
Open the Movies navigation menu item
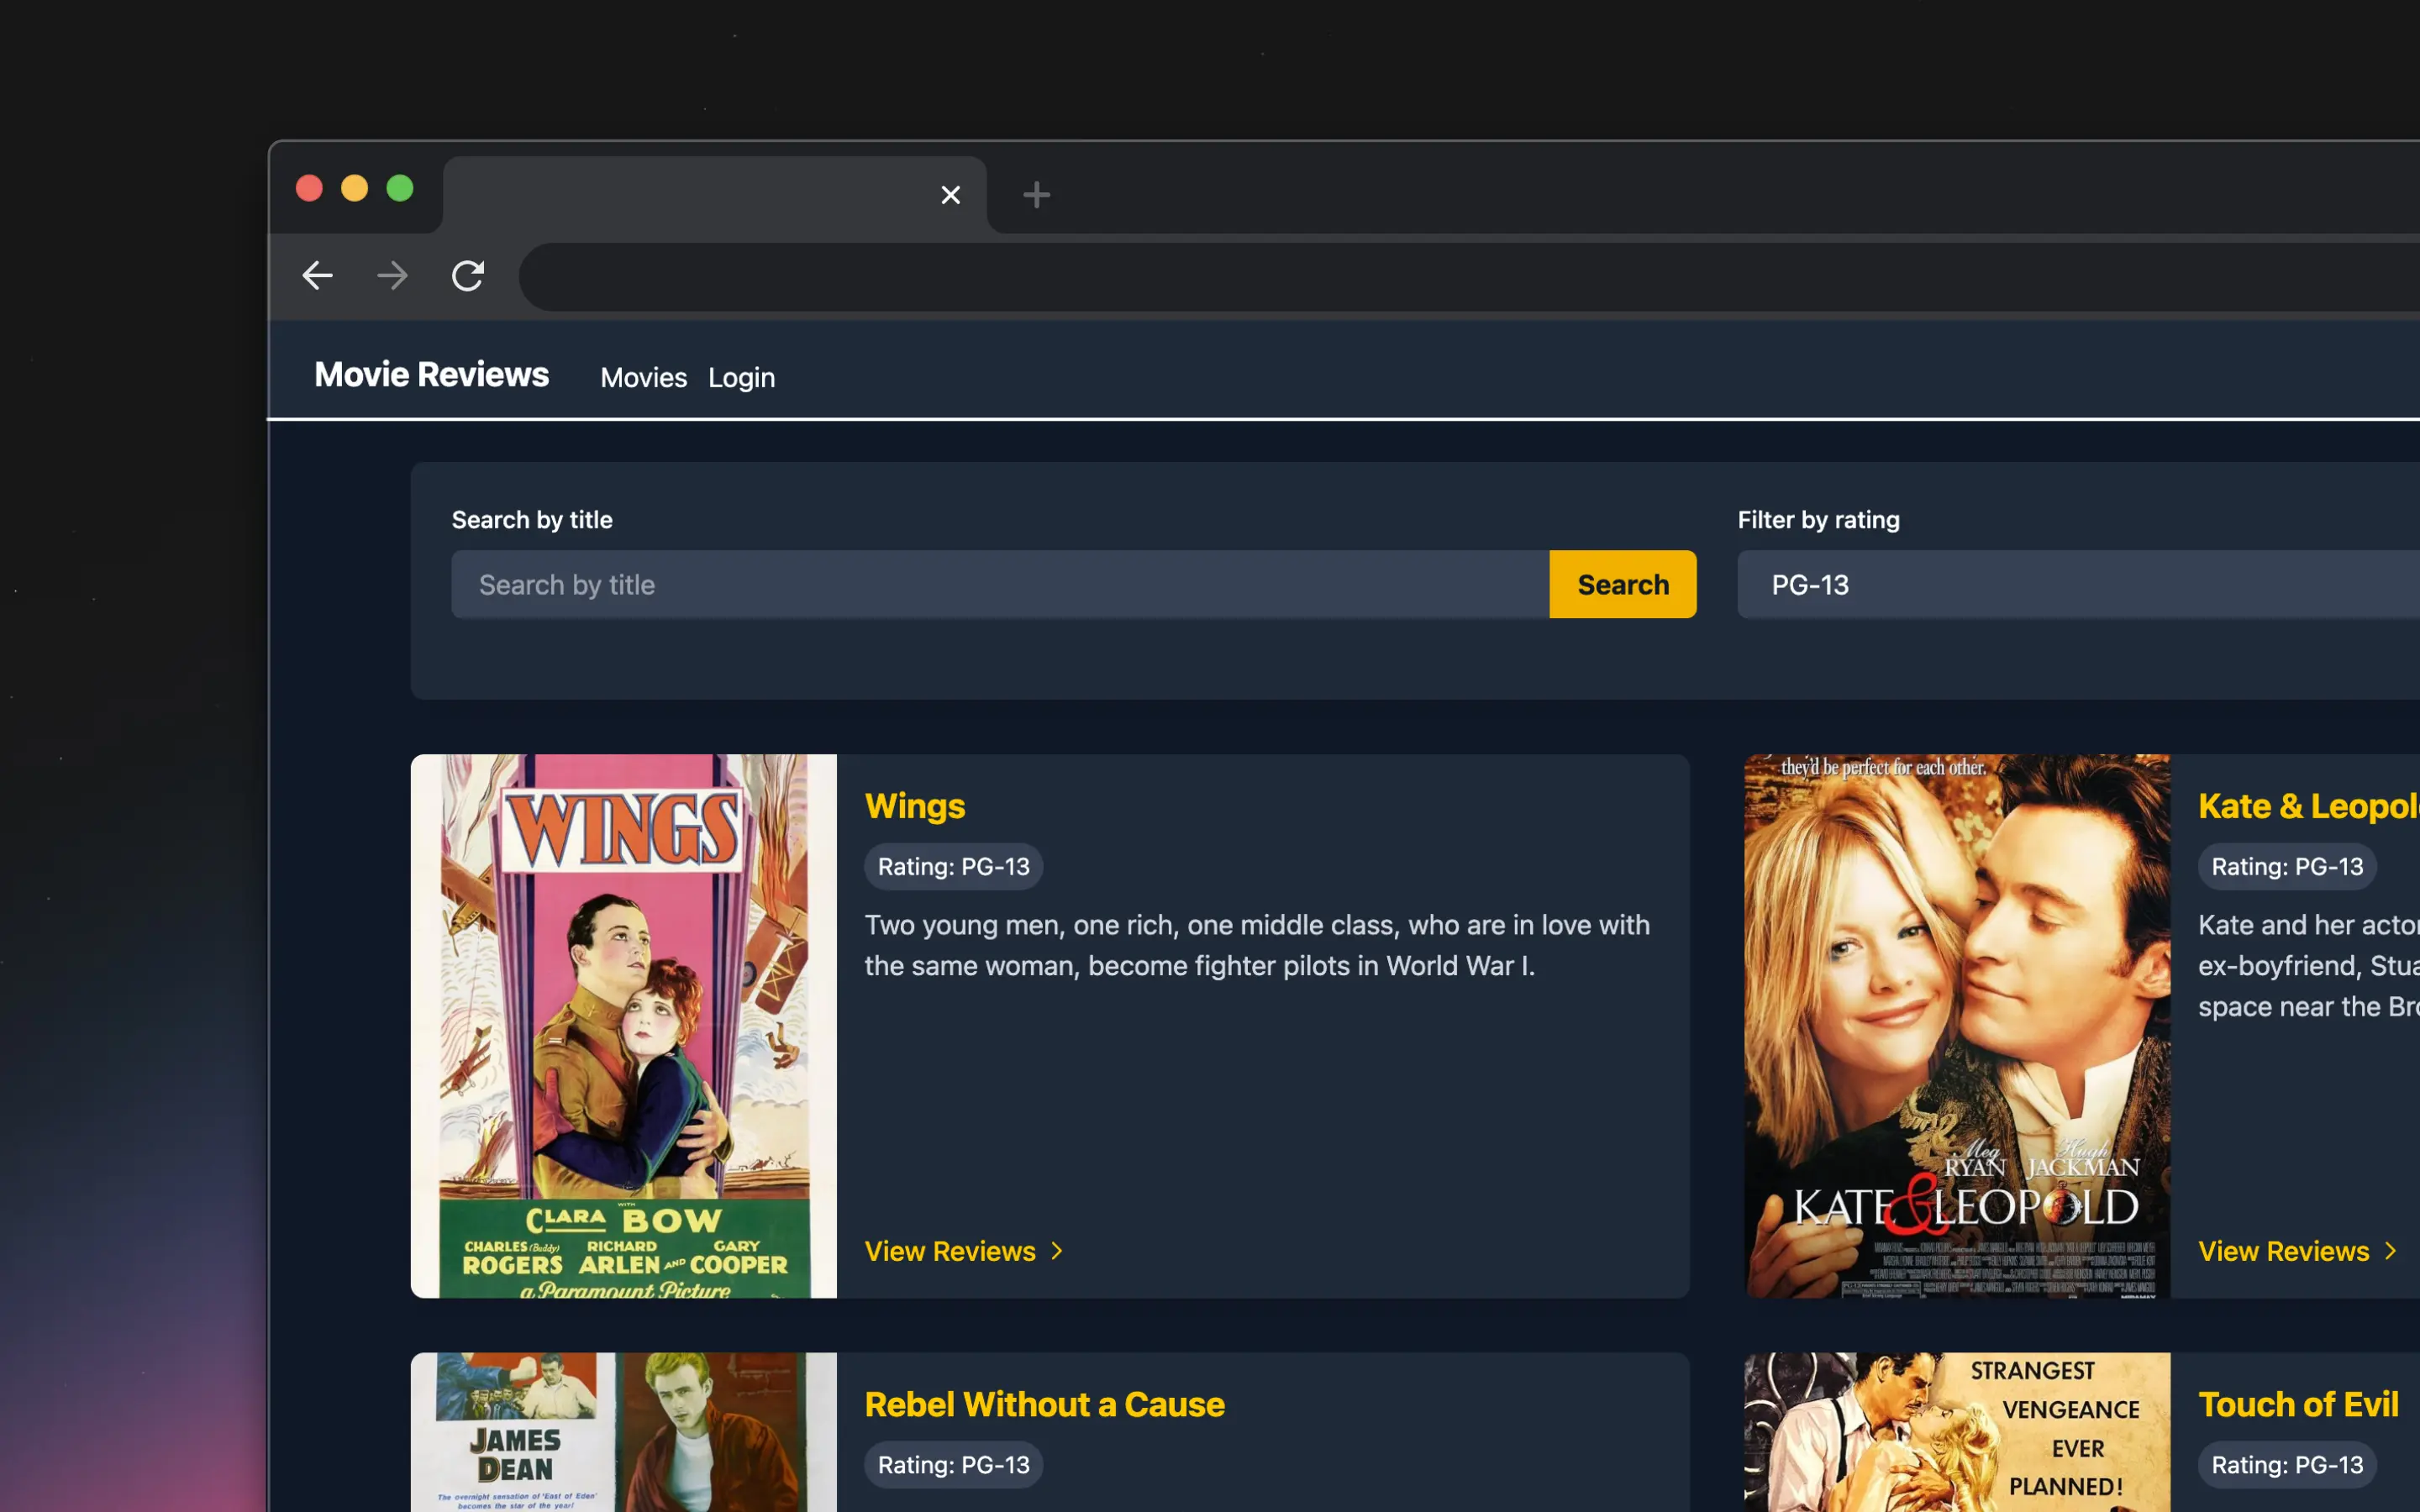point(643,377)
